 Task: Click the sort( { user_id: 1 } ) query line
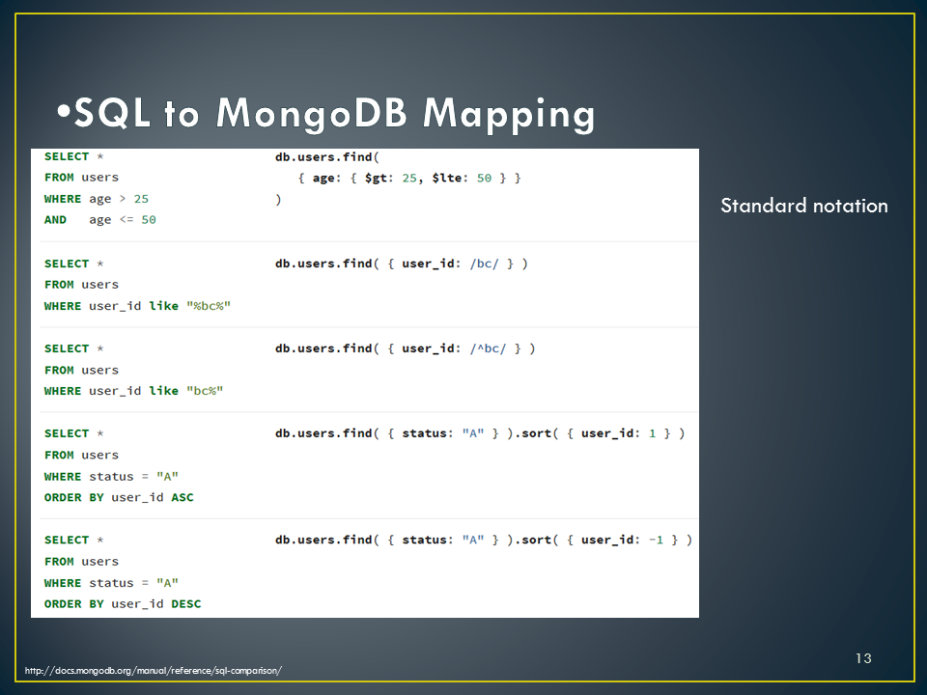coord(480,433)
